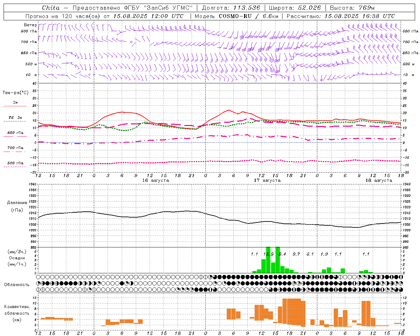This screenshot has height=336, width=420.
Task: Click the "(мм/3ч.)" unit label
Action: [17, 252]
